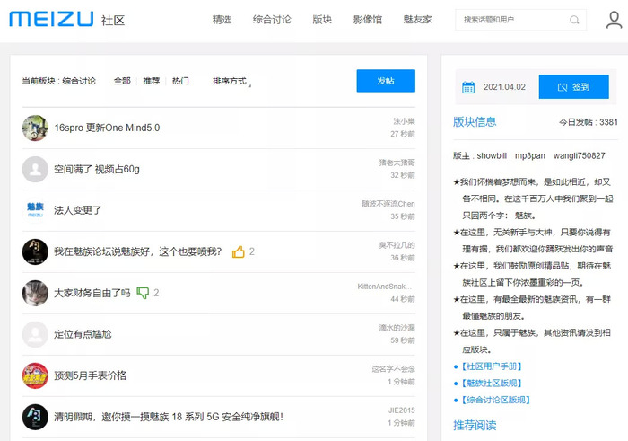628x441 pixels.
Task: Open the post 预测5月手表价格
Action: tap(90, 375)
